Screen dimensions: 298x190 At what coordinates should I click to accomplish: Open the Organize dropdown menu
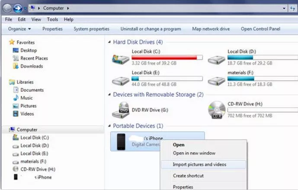tap(19, 29)
